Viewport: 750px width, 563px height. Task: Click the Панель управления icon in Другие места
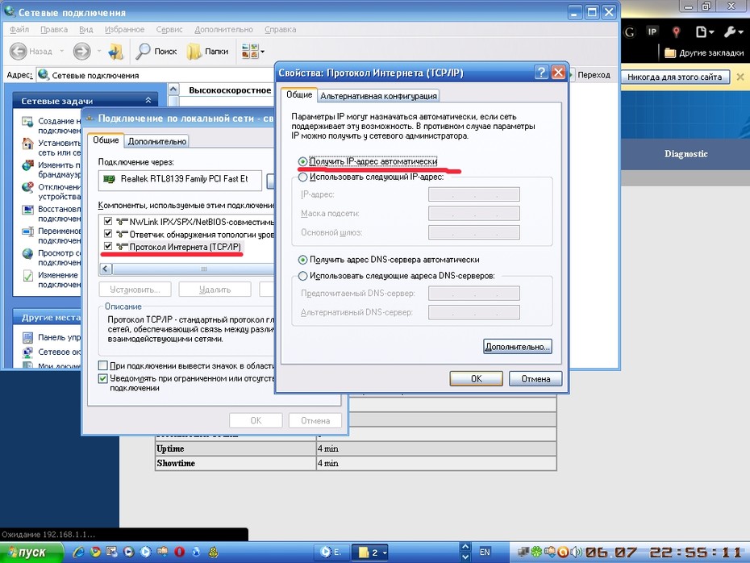coord(27,337)
